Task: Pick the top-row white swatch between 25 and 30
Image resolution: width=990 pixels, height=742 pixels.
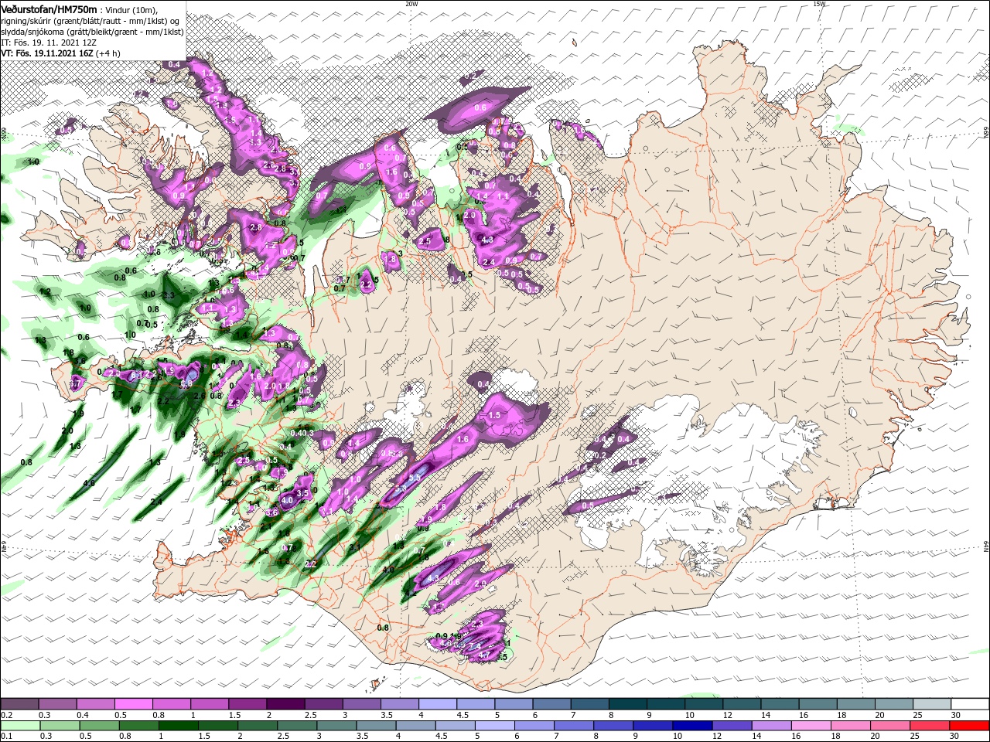Action: (x=931, y=704)
